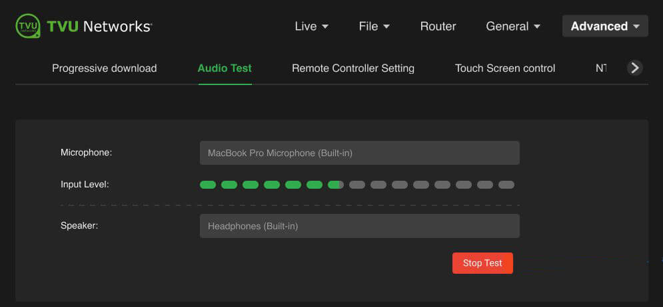Click the Input Level: label
The height and width of the screenshot is (307, 663).
point(85,185)
